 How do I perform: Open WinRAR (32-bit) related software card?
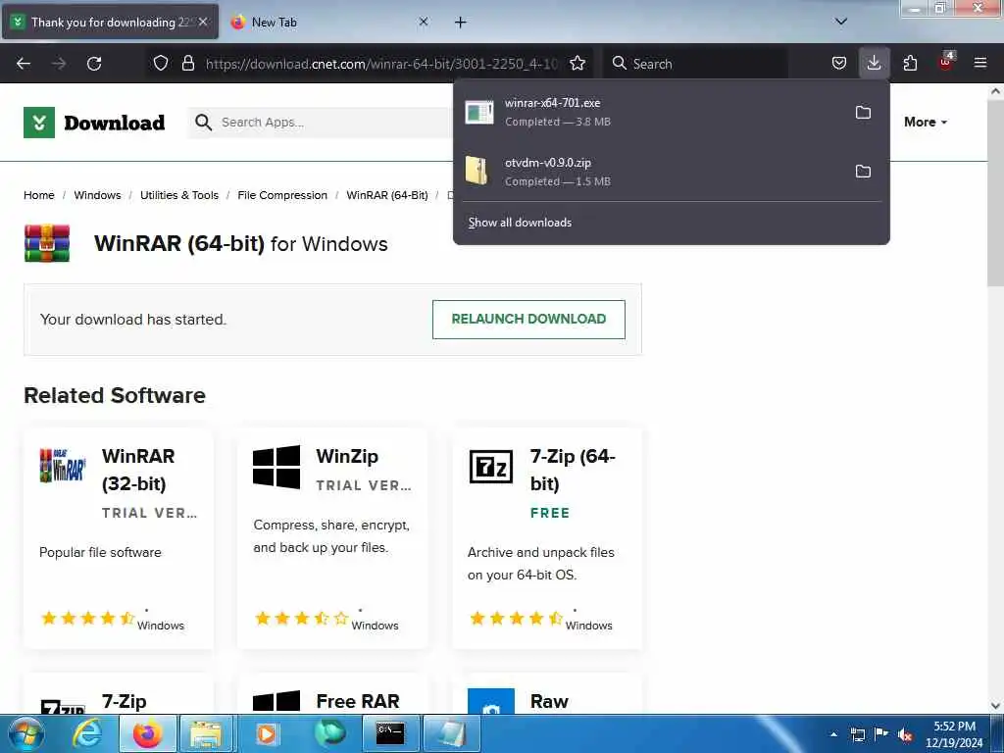coord(119,538)
